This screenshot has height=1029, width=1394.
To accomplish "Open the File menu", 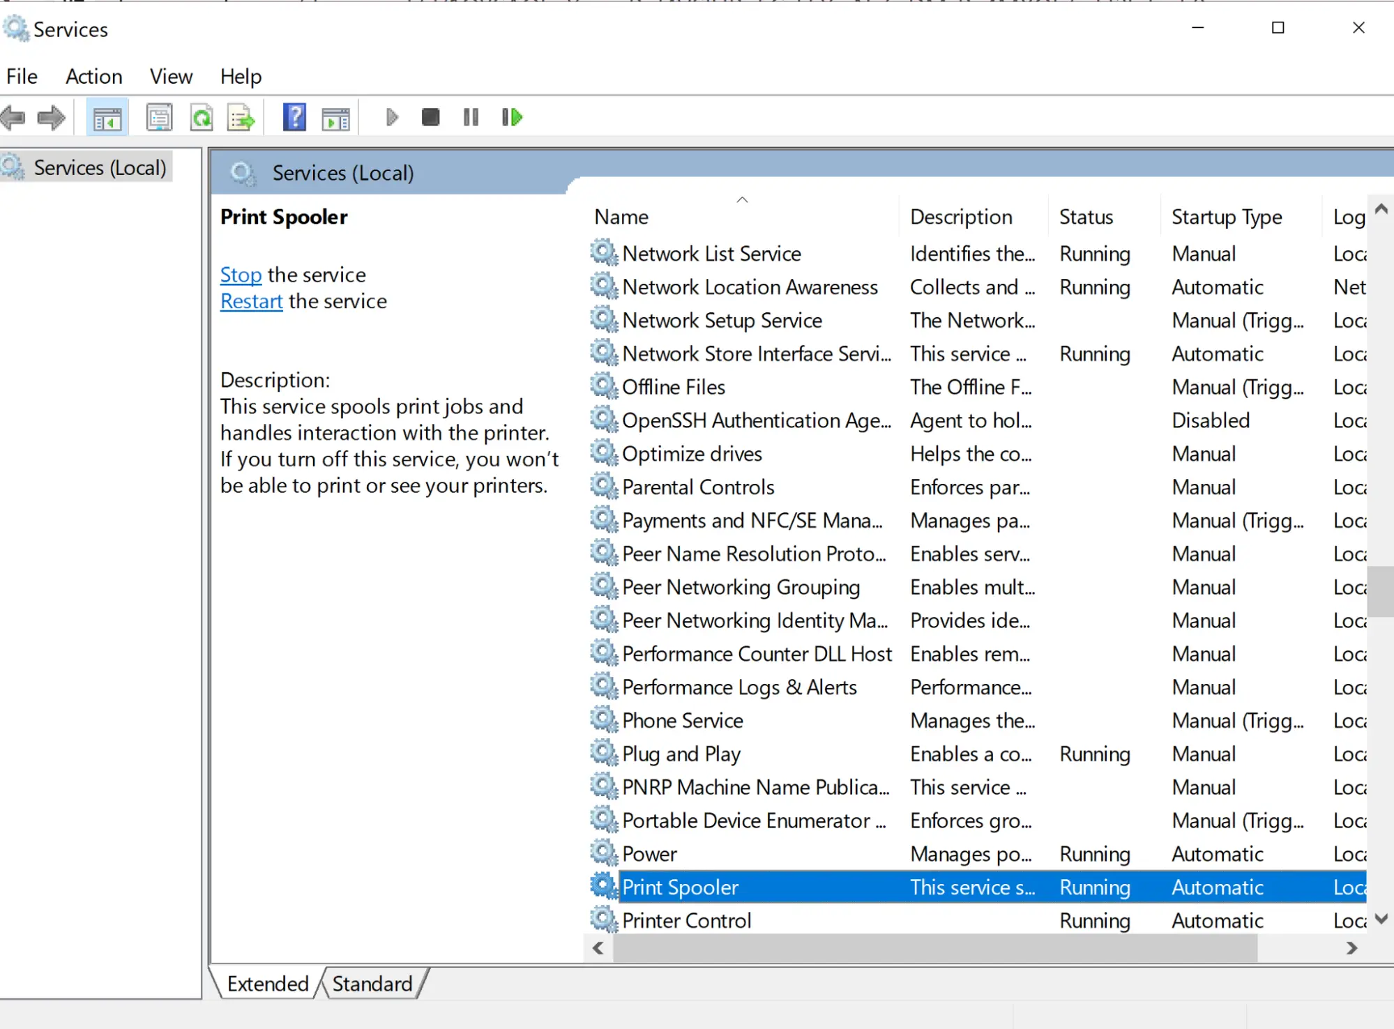I will 22,76.
